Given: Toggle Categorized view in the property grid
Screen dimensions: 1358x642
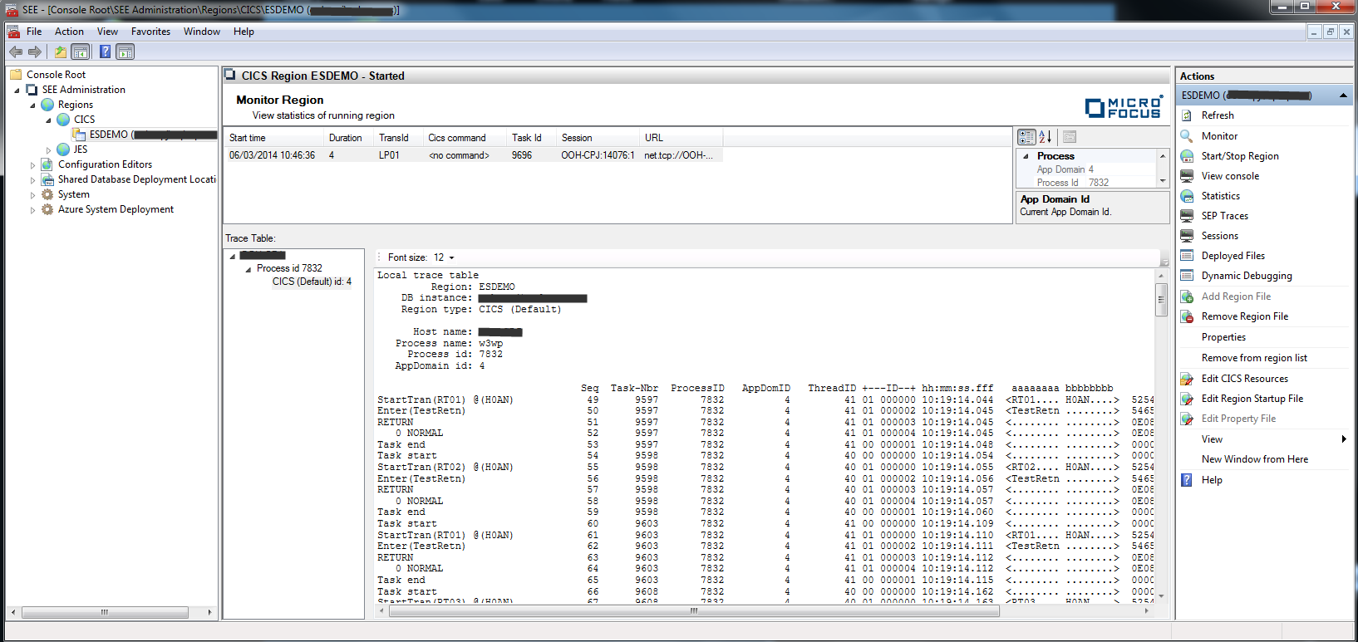Looking at the screenshot, I should point(1026,137).
